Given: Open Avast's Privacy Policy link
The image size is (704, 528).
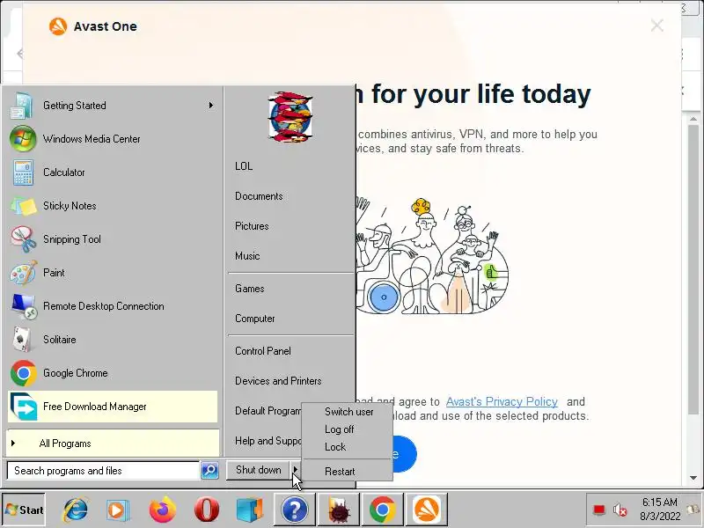Looking at the screenshot, I should [502, 402].
